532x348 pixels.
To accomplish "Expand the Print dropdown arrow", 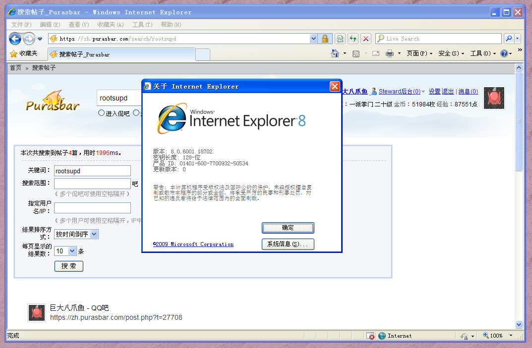I will click(399, 53).
